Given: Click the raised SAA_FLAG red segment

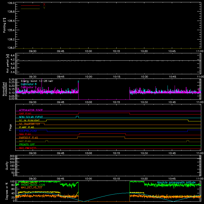Looking at the screenshot, I should 103,133.
